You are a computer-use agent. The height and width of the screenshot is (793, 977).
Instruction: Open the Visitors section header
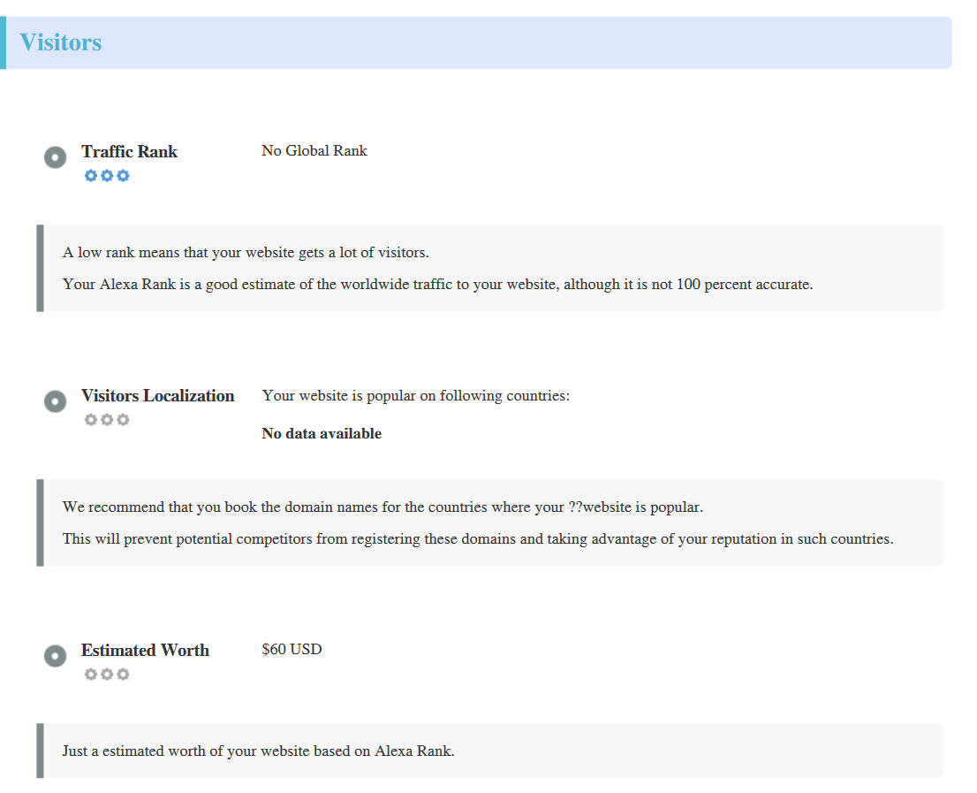point(62,42)
